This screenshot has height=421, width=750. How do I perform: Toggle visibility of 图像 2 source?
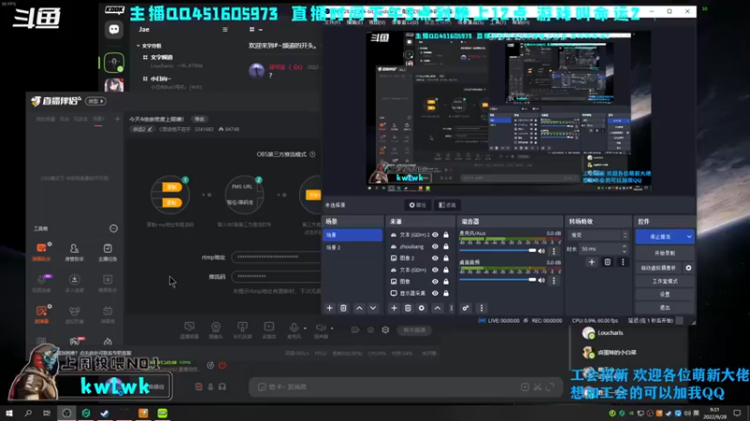435,258
